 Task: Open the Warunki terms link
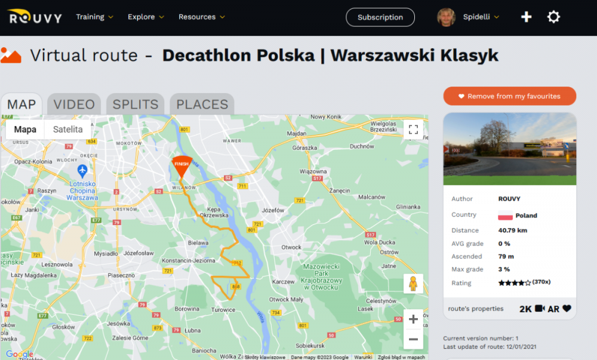363,357
